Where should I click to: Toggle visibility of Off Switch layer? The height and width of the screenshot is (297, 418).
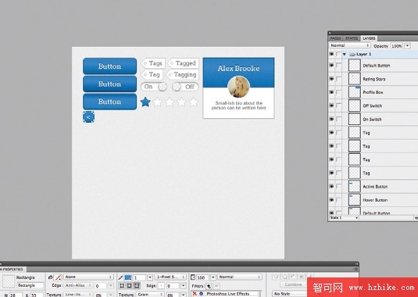coord(331,106)
